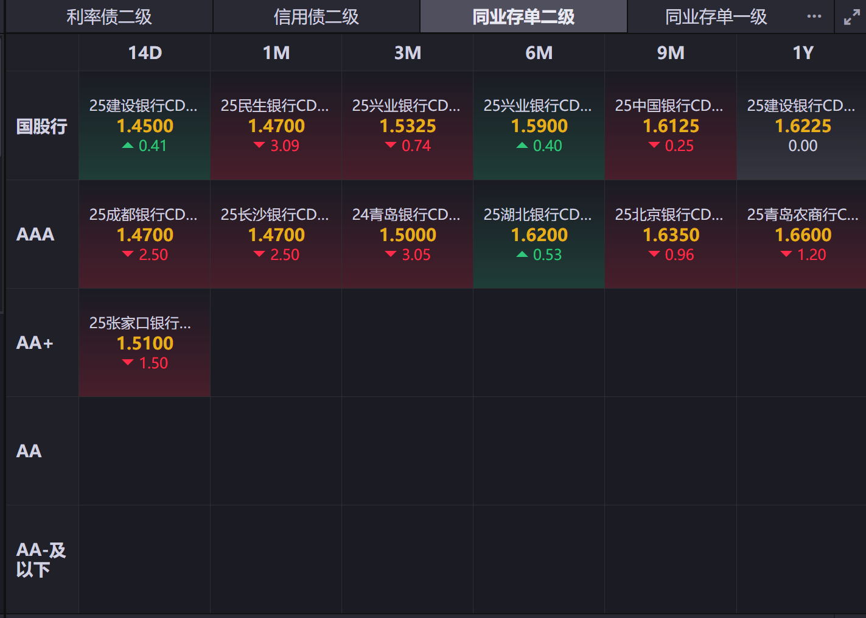This screenshot has width=866, height=618.
Task: Open the more tabs ellipsis menu
Action: 814,16
